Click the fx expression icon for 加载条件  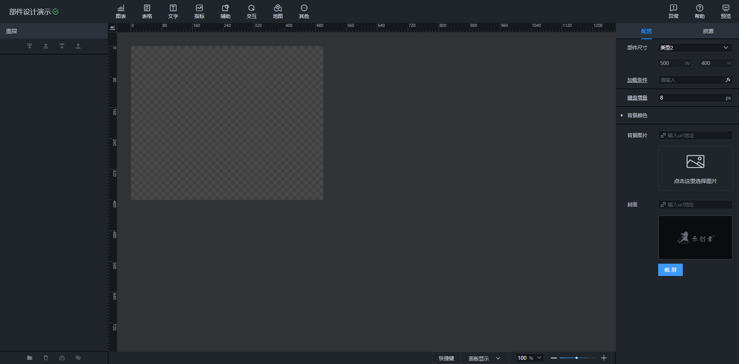coord(728,80)
